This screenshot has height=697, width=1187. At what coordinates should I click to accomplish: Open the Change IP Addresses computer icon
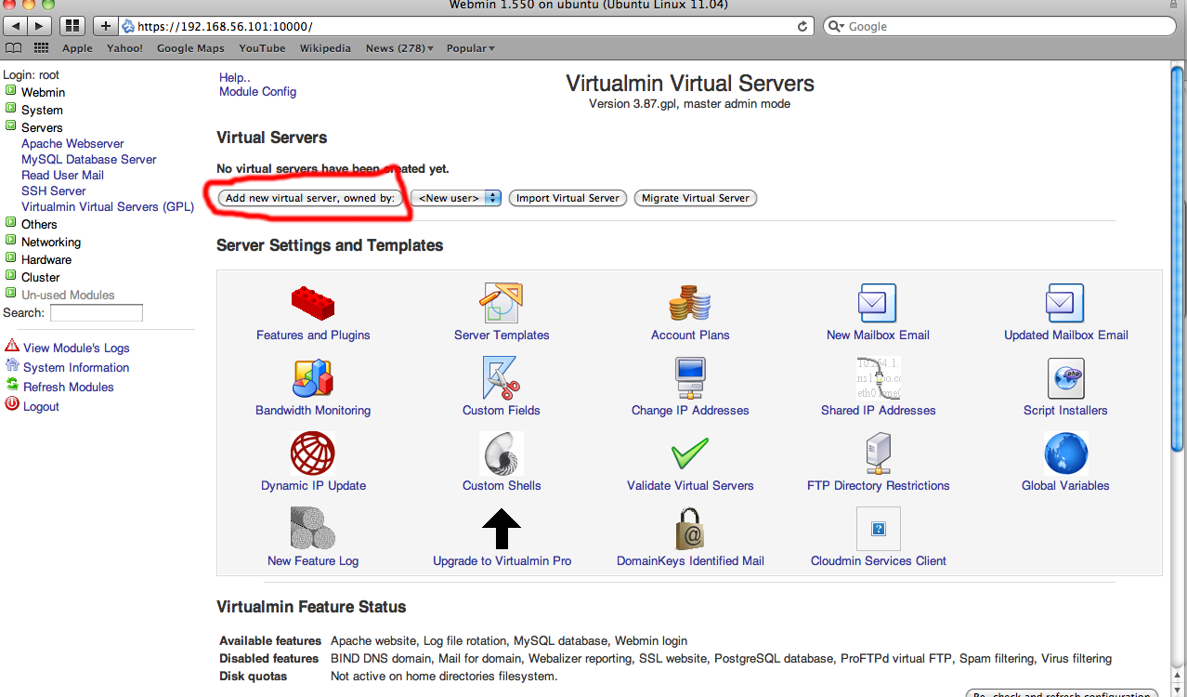coord(690,378)
